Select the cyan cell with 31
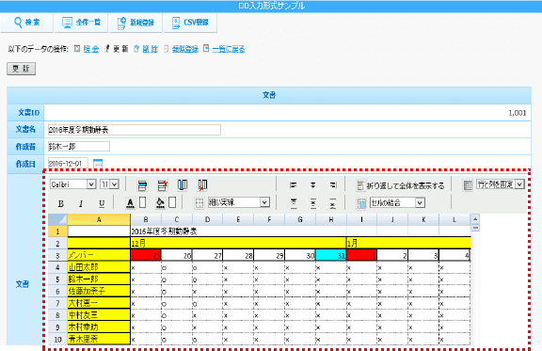This screenshot has height=351, width=542. 331,256
